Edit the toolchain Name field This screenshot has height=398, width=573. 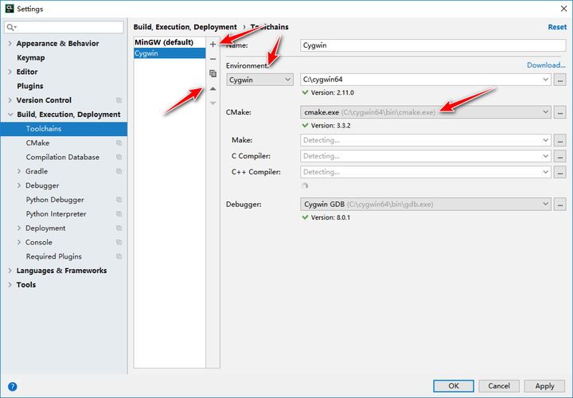433,45
